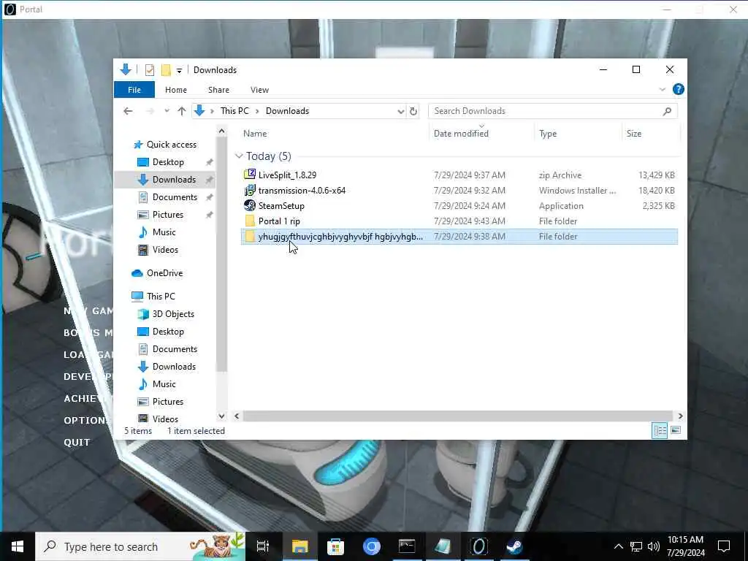The height and width of the screenshot is (561, 748).
Task: Switch to Details view layout icon
Action: pyautogui.click(x=660, y=430)
